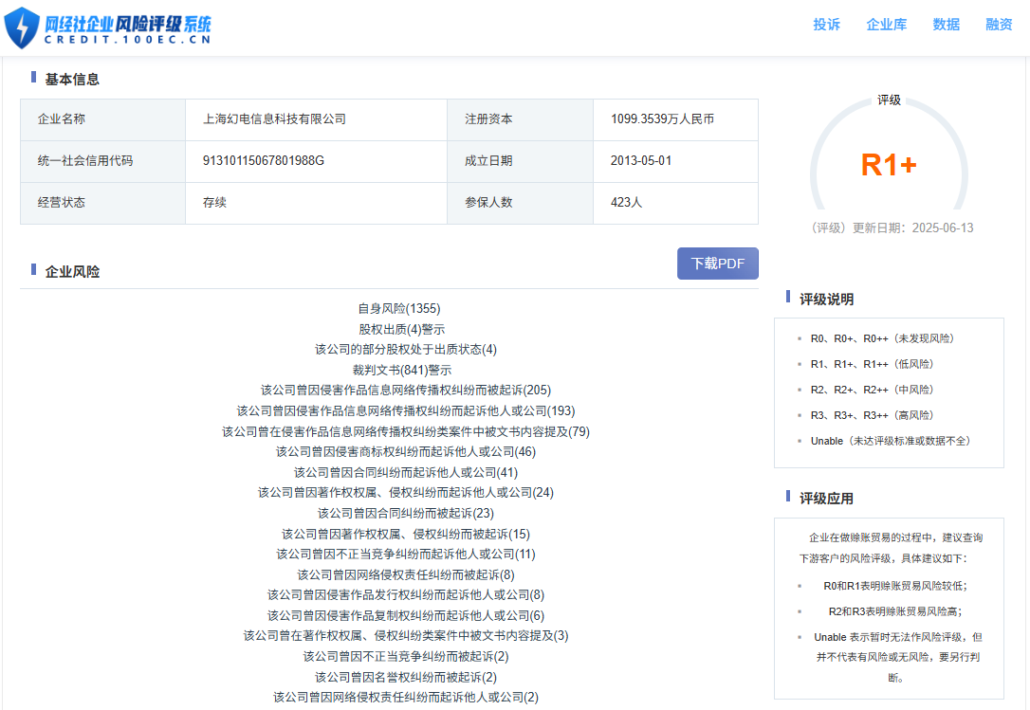Click the shield logo icon in header

click(21, 27)
